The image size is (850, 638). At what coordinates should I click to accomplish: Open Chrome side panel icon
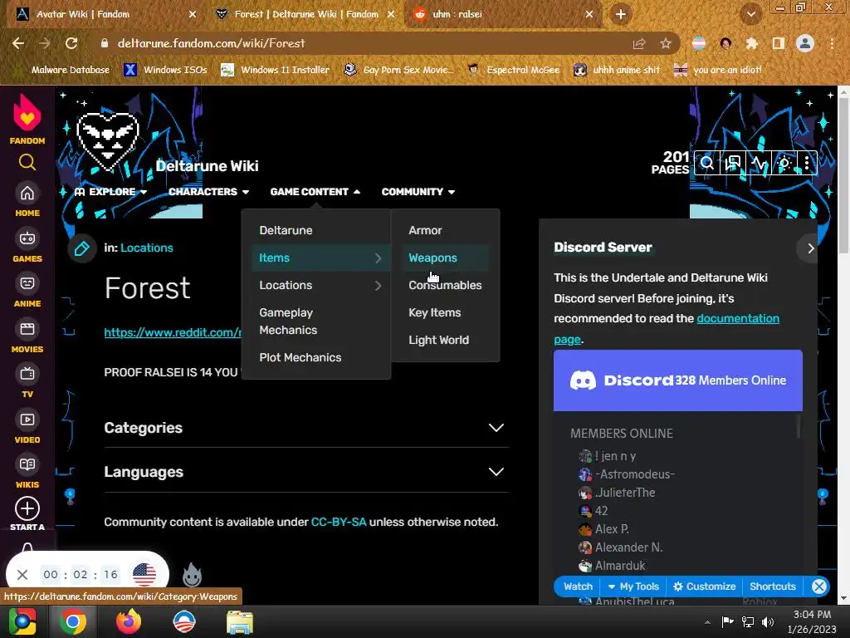(779, 43)
